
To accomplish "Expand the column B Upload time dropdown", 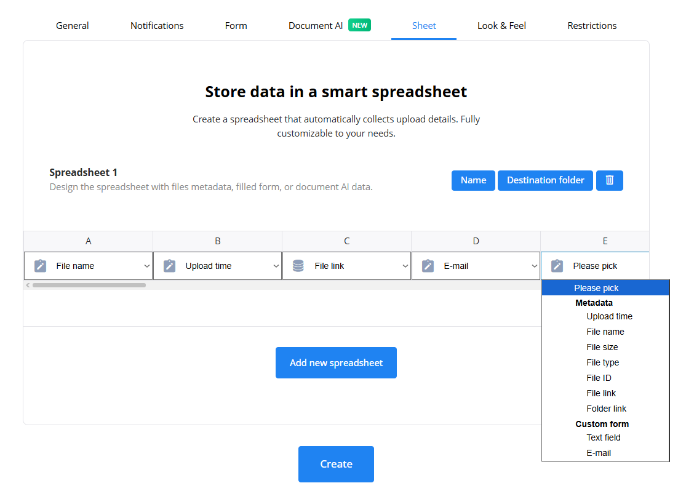I will 217,266.
